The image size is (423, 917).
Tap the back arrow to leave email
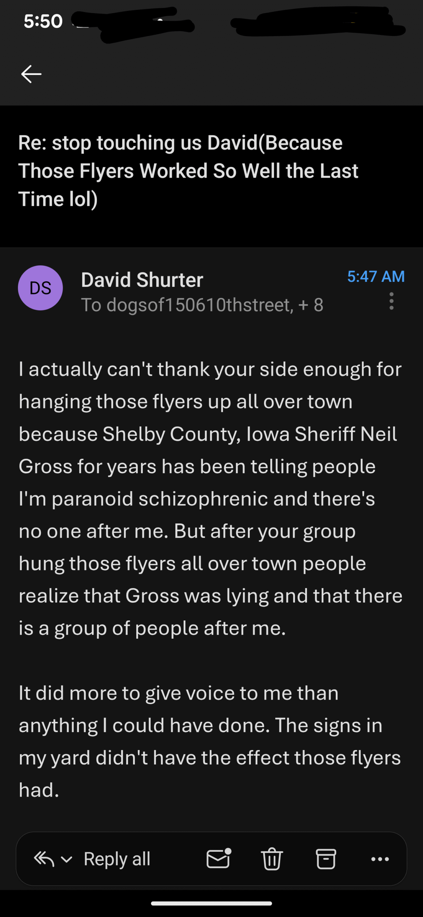(x=31, y=74)
